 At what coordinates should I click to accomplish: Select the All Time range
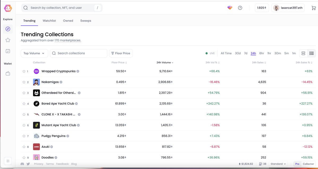pyautogui.click(x=226, y=53)
